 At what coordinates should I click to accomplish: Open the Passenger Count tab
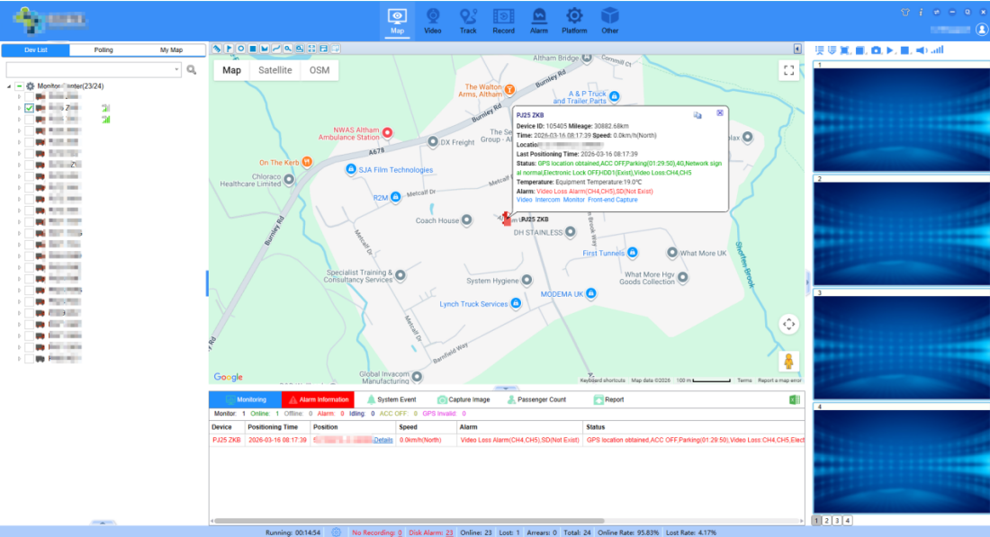point(536,399)
